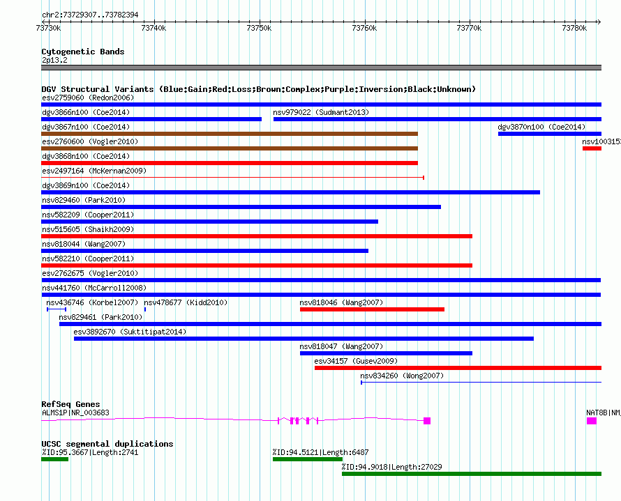Click the magenta NAT8B gene box
This screenshot has height=501, width=621.
click(592, 421)
